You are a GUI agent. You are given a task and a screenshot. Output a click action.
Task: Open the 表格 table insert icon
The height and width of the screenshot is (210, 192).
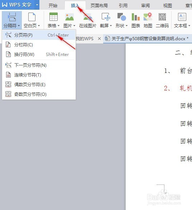pos(53,17)
